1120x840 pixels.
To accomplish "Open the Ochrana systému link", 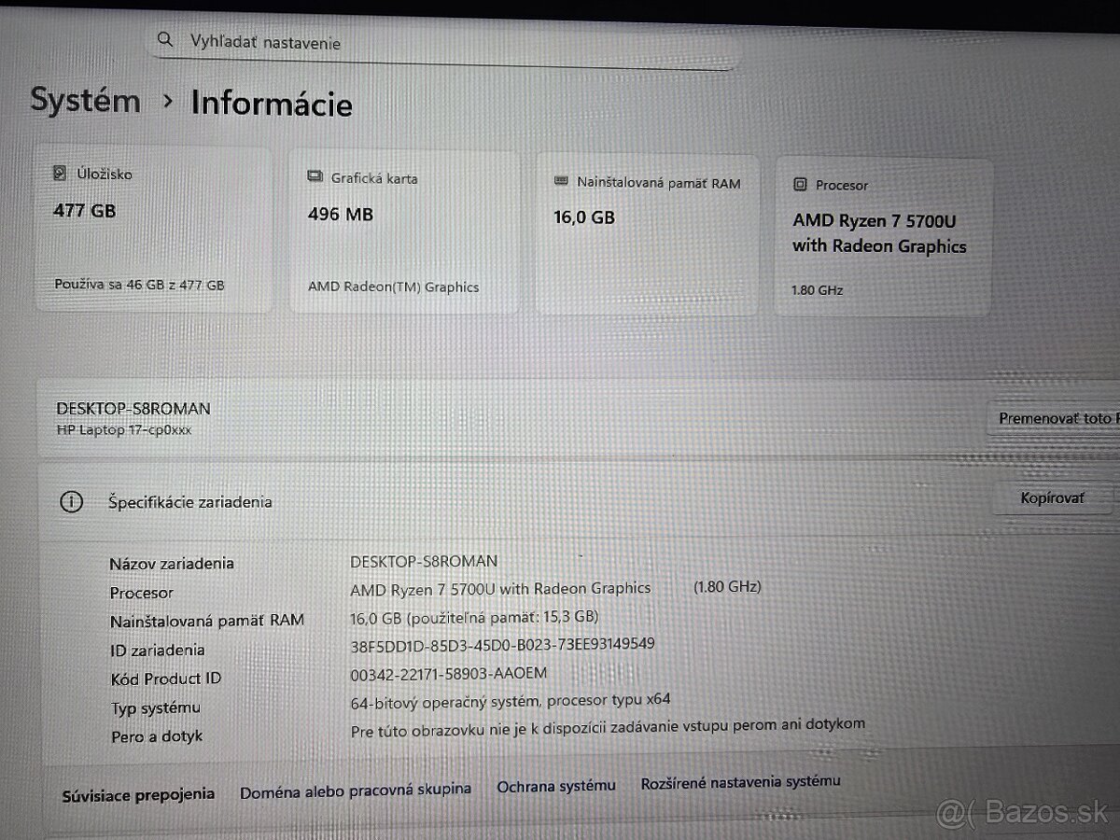I will (556, 786).
